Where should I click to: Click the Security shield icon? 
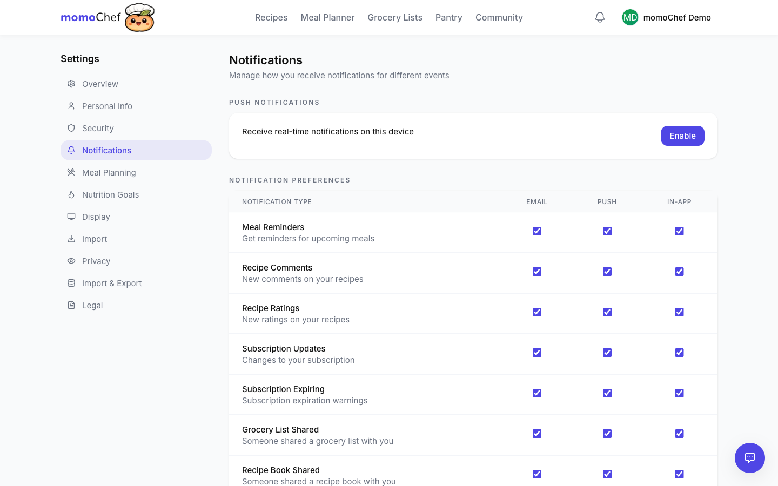pyautogui.click(x=71, y=128)
